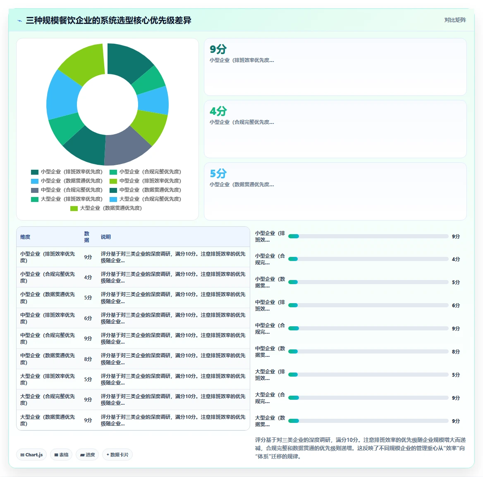This screenshot has height=477, width=483.
Task: Click progress bar for 中型企业（合规完… row
Action: point(368,328)
